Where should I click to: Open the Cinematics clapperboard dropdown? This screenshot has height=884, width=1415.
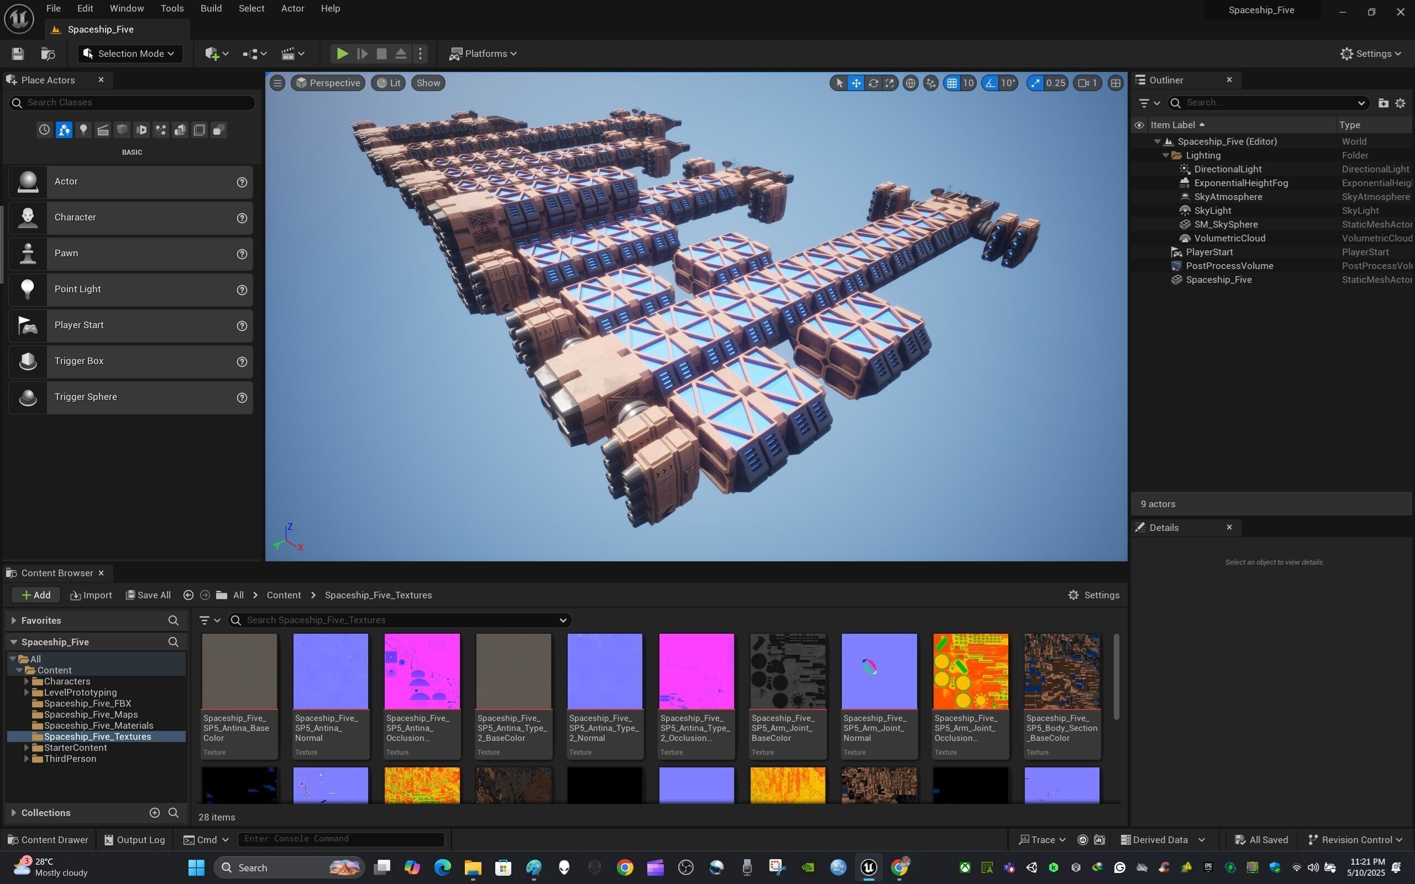pos(293,54)
